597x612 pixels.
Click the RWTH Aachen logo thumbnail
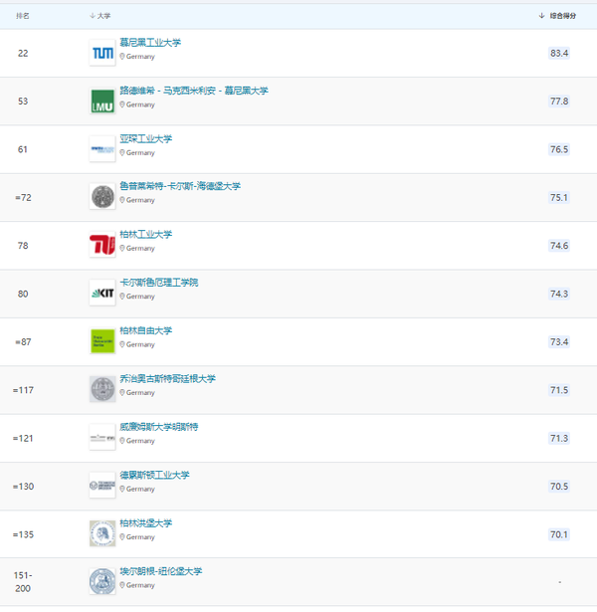[102, 148]
